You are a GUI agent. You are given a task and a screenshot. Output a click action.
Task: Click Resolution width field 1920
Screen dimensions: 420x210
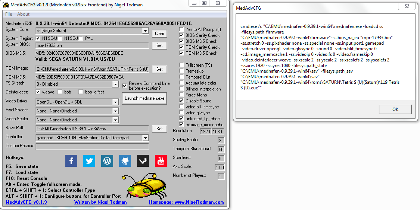click(205, 132)
